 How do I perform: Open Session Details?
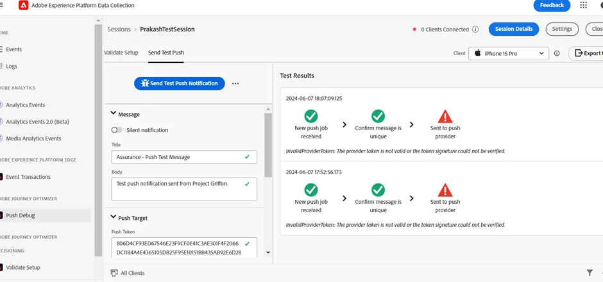(514, 29)
